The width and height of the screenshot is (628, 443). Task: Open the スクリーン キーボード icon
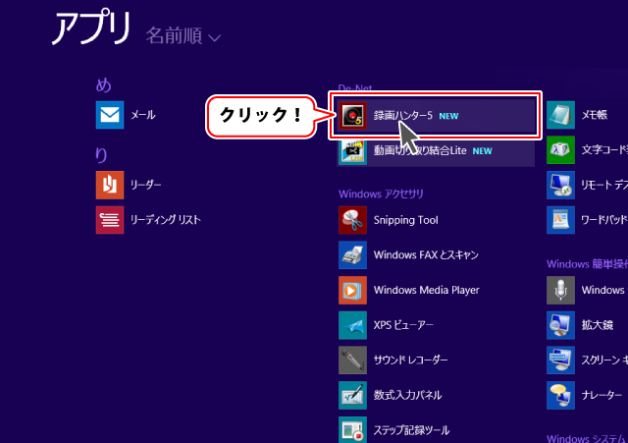pos(560,360)
